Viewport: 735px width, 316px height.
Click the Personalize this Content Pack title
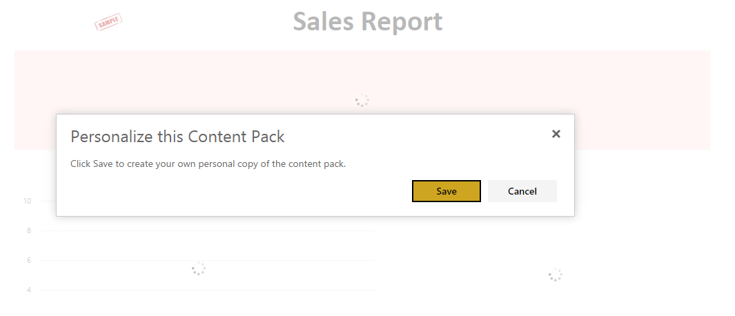pos(177,137)
